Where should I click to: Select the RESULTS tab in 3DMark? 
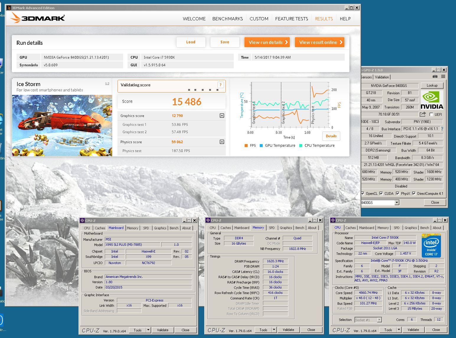(x=324, y=19)
